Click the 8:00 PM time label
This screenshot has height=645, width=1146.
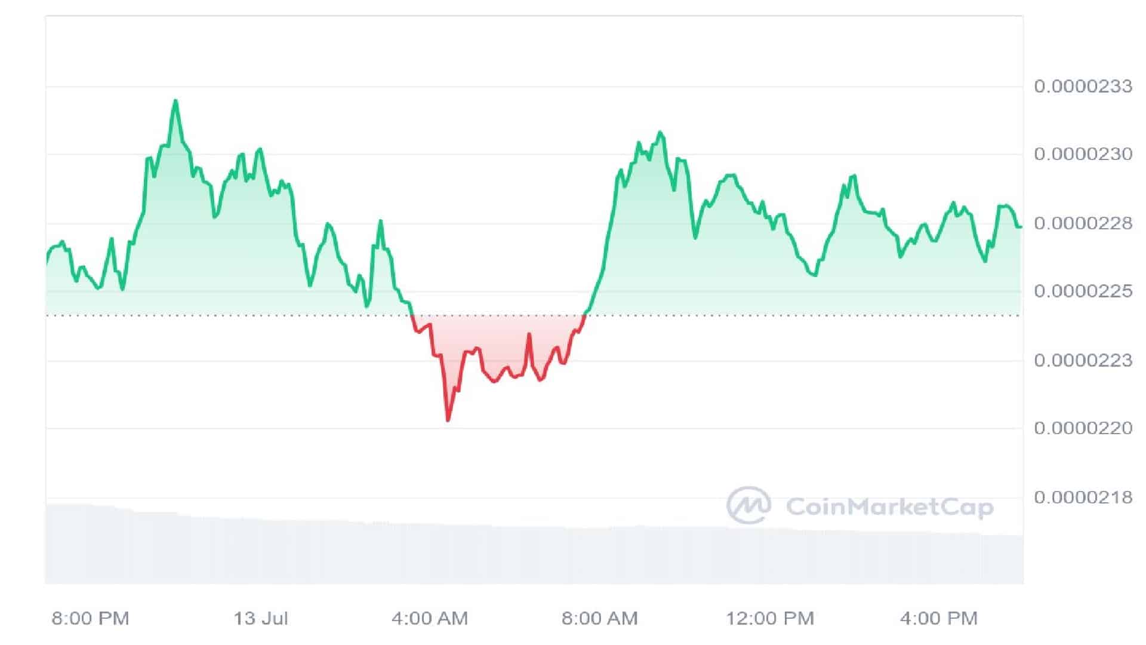90,618
